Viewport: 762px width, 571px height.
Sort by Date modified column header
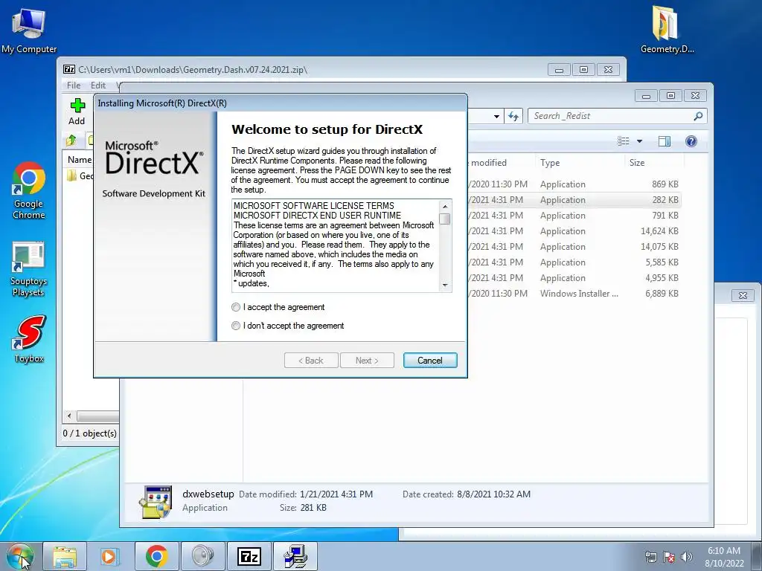501,163
